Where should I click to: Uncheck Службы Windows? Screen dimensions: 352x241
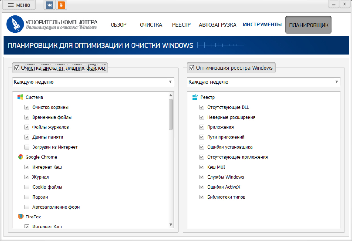pos(202,177)
